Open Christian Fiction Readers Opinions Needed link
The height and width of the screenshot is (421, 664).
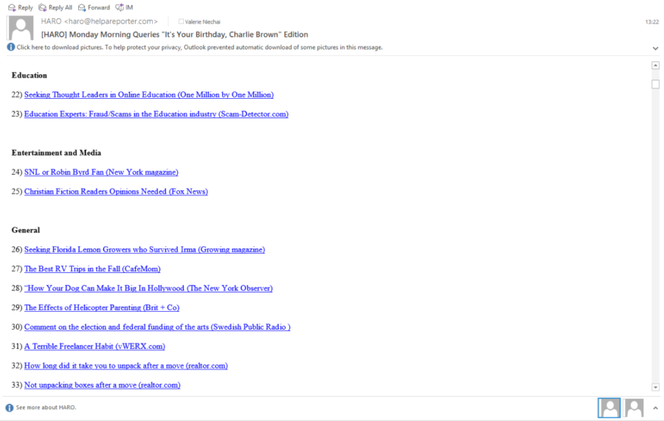tap(116, 192)
